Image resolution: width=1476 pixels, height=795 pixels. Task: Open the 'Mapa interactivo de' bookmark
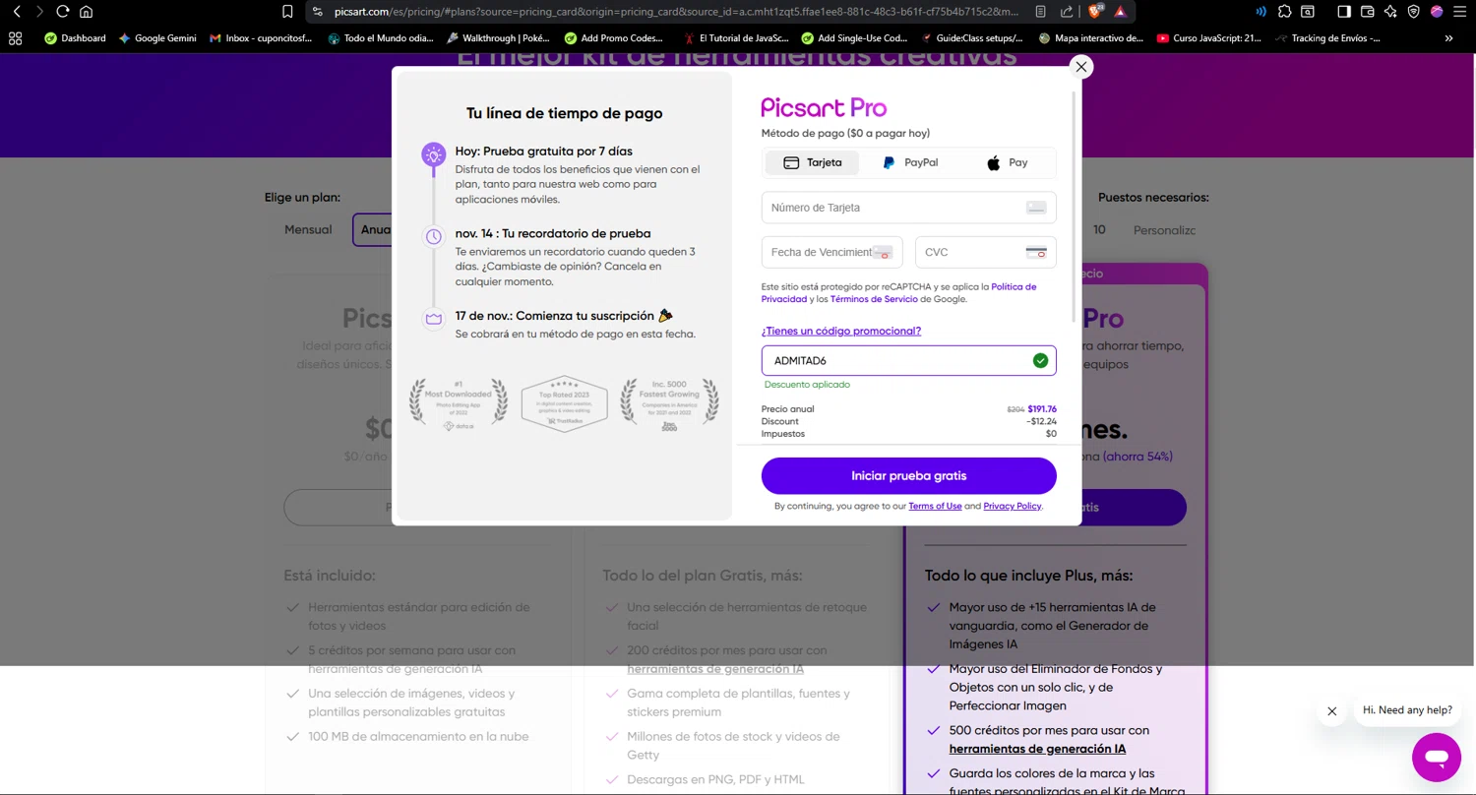[x=1091, y=38]
